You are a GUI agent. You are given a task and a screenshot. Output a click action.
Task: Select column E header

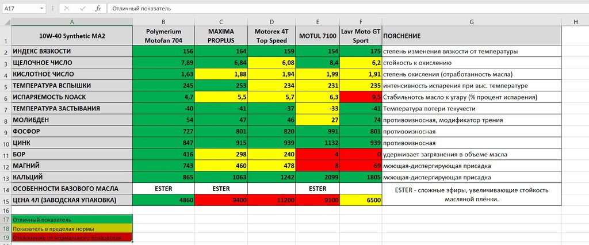coord(318,22)
